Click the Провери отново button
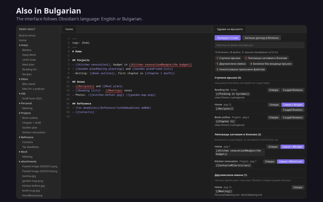 [x=228, y=38]
